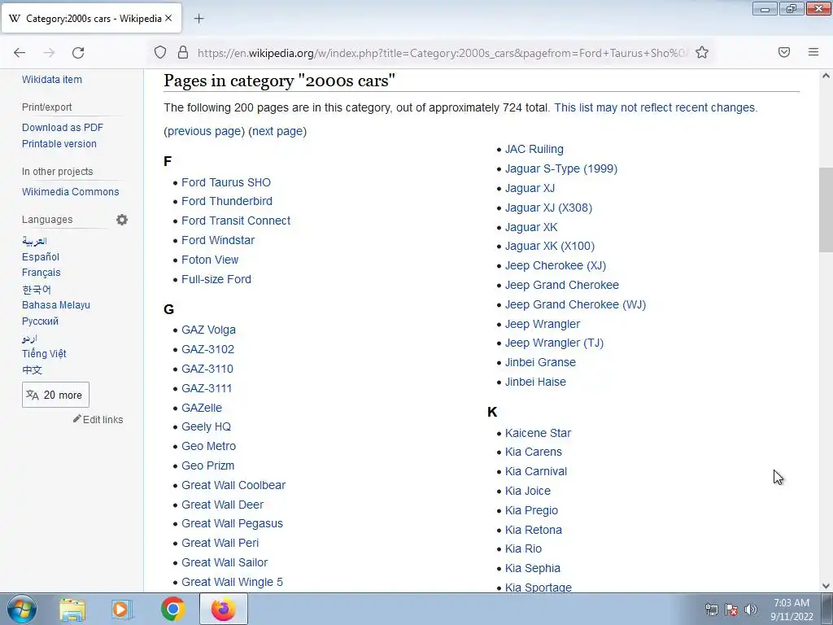Open Kia Carnival article
Image resolution: width=833 pixels, height=625 pixels.
point(536,471)
